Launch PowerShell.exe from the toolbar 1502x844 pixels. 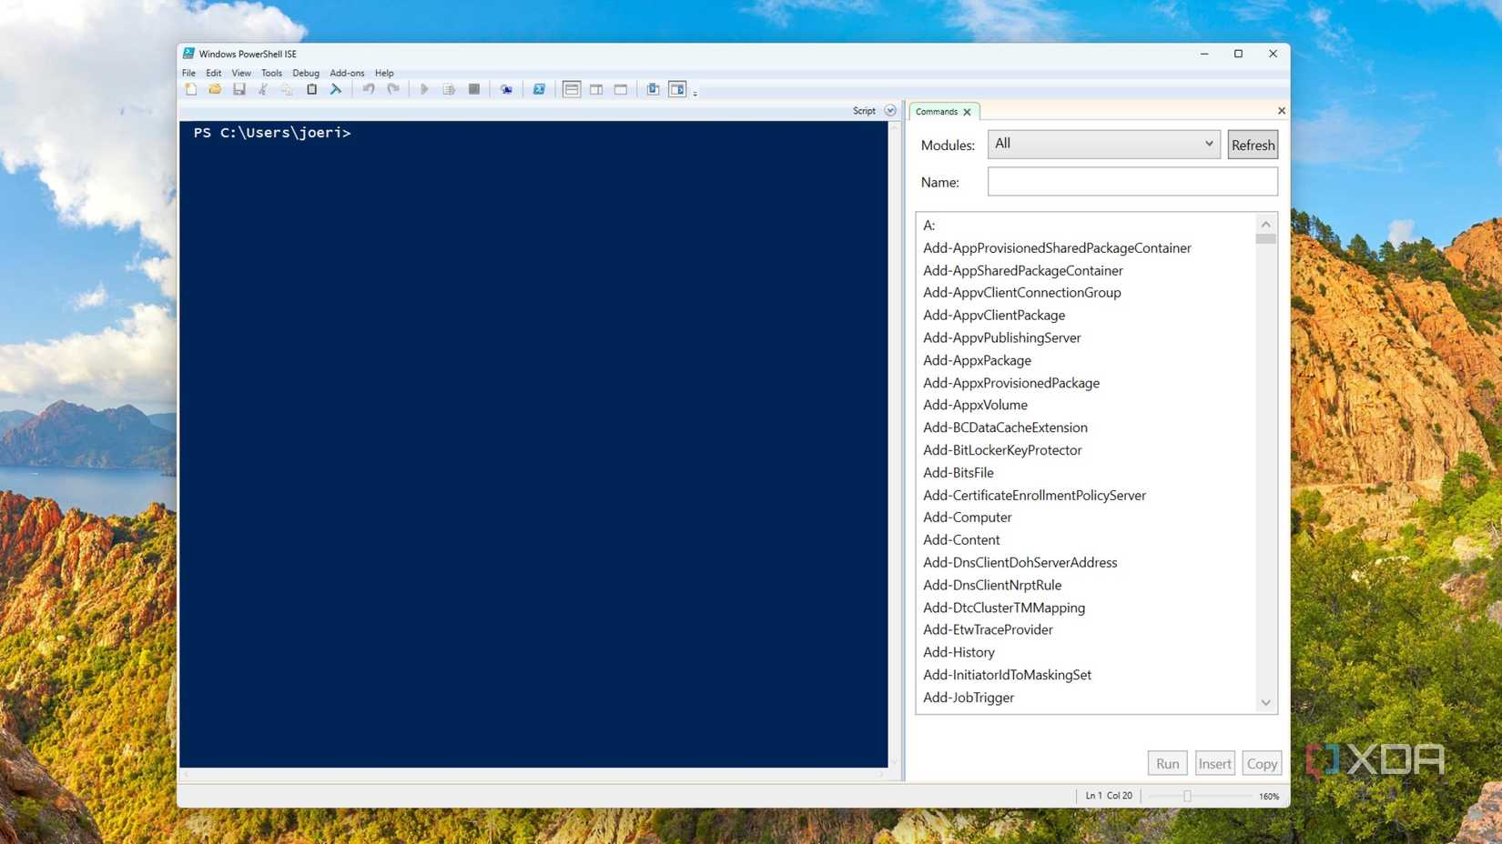tap(539, 88)
